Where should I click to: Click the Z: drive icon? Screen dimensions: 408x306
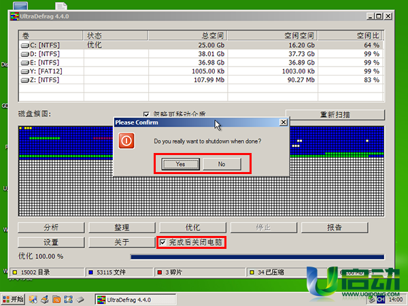click(x=24, y=80)
